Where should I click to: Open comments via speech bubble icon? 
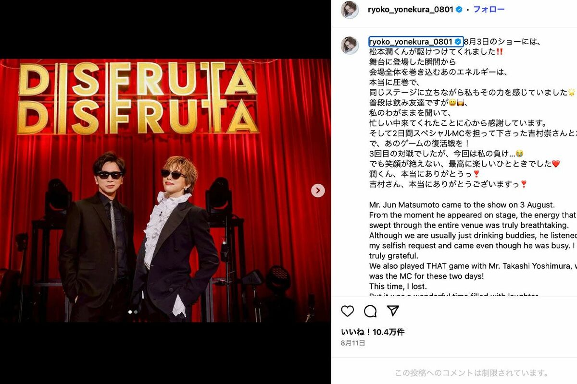pyautogui.click(x=370, y=311)
